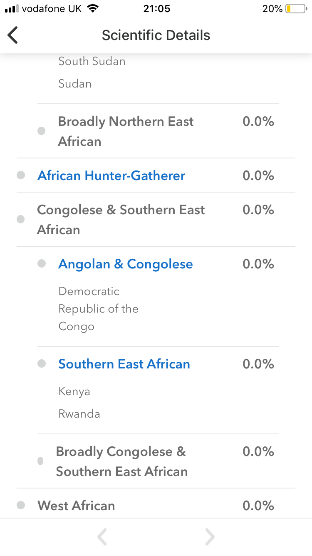Tap the Wi-Fi icon in status bar
Screen dimensions: 312x556
[x=93, y=9]
